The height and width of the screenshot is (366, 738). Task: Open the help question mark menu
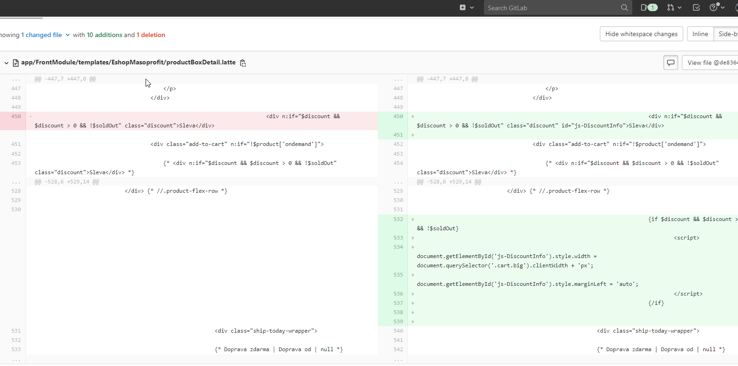click(714, 7)
